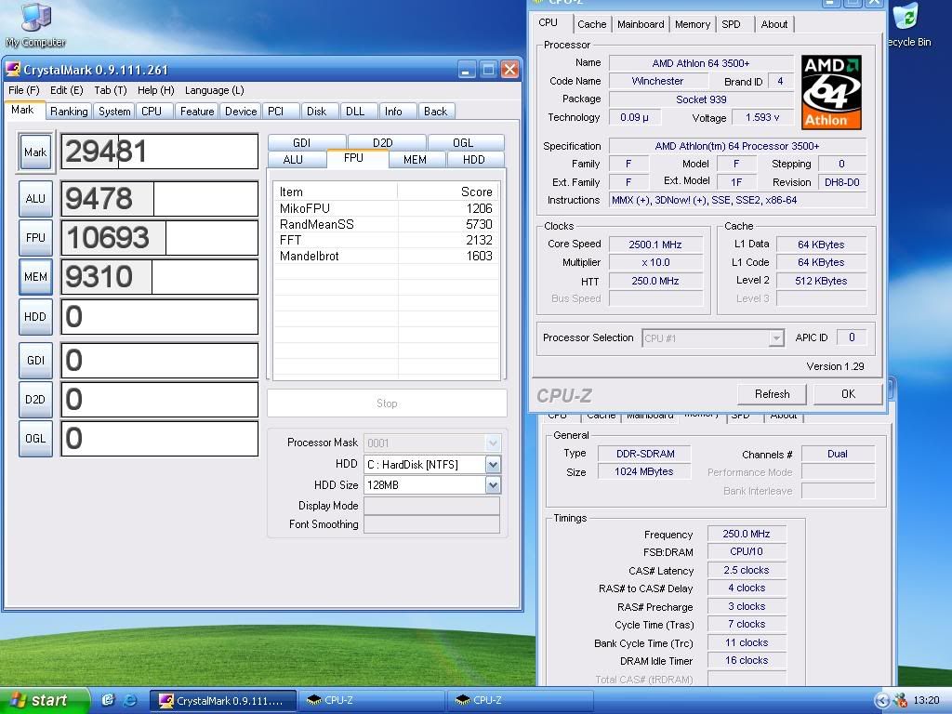The height and width of the screenshot is (714, 952).
Task: Switch to the Ranking tab
Action: [69, 112]
